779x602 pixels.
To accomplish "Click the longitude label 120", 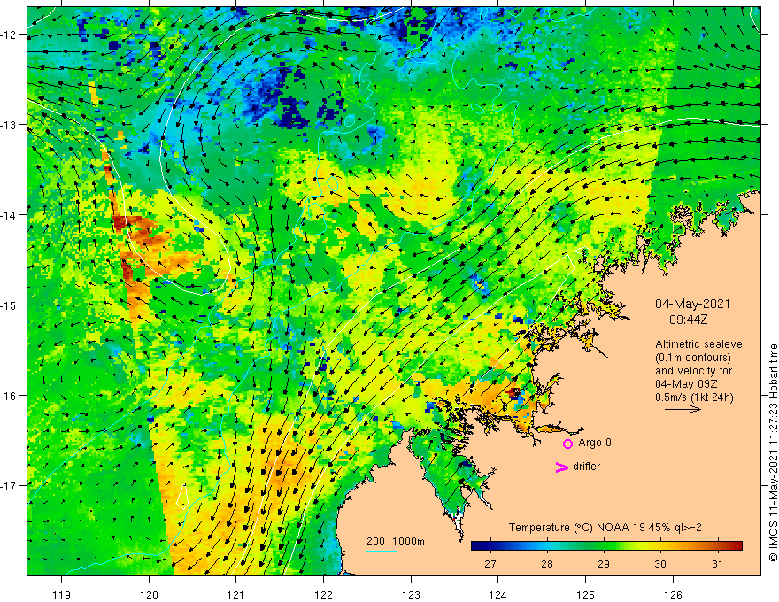I will coord(149,595).
